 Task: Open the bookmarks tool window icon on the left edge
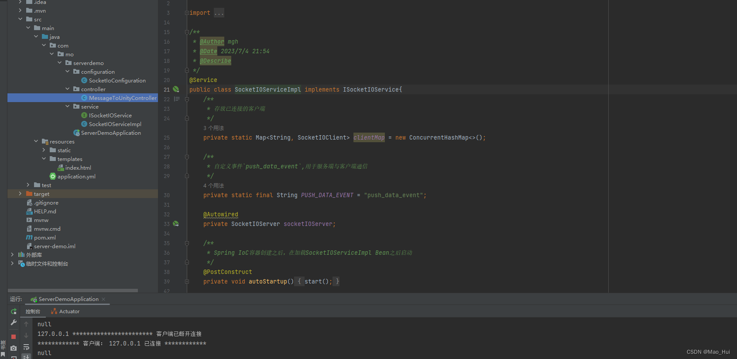point(3,355)
